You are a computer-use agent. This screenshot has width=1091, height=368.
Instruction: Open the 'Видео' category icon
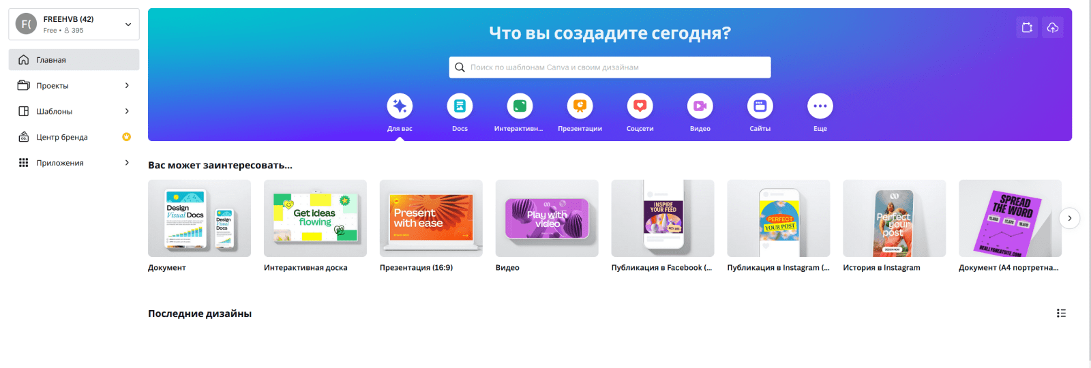pos(700,106)
